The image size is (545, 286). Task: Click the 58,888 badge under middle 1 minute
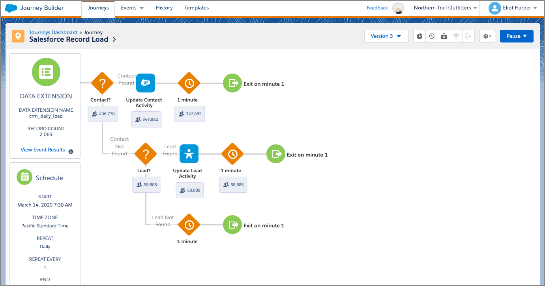tap(233, 185)
